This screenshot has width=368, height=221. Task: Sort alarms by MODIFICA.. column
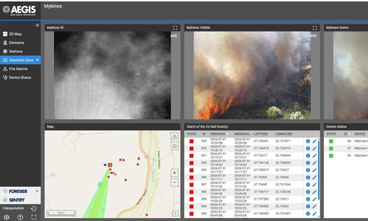coord(243,134)
